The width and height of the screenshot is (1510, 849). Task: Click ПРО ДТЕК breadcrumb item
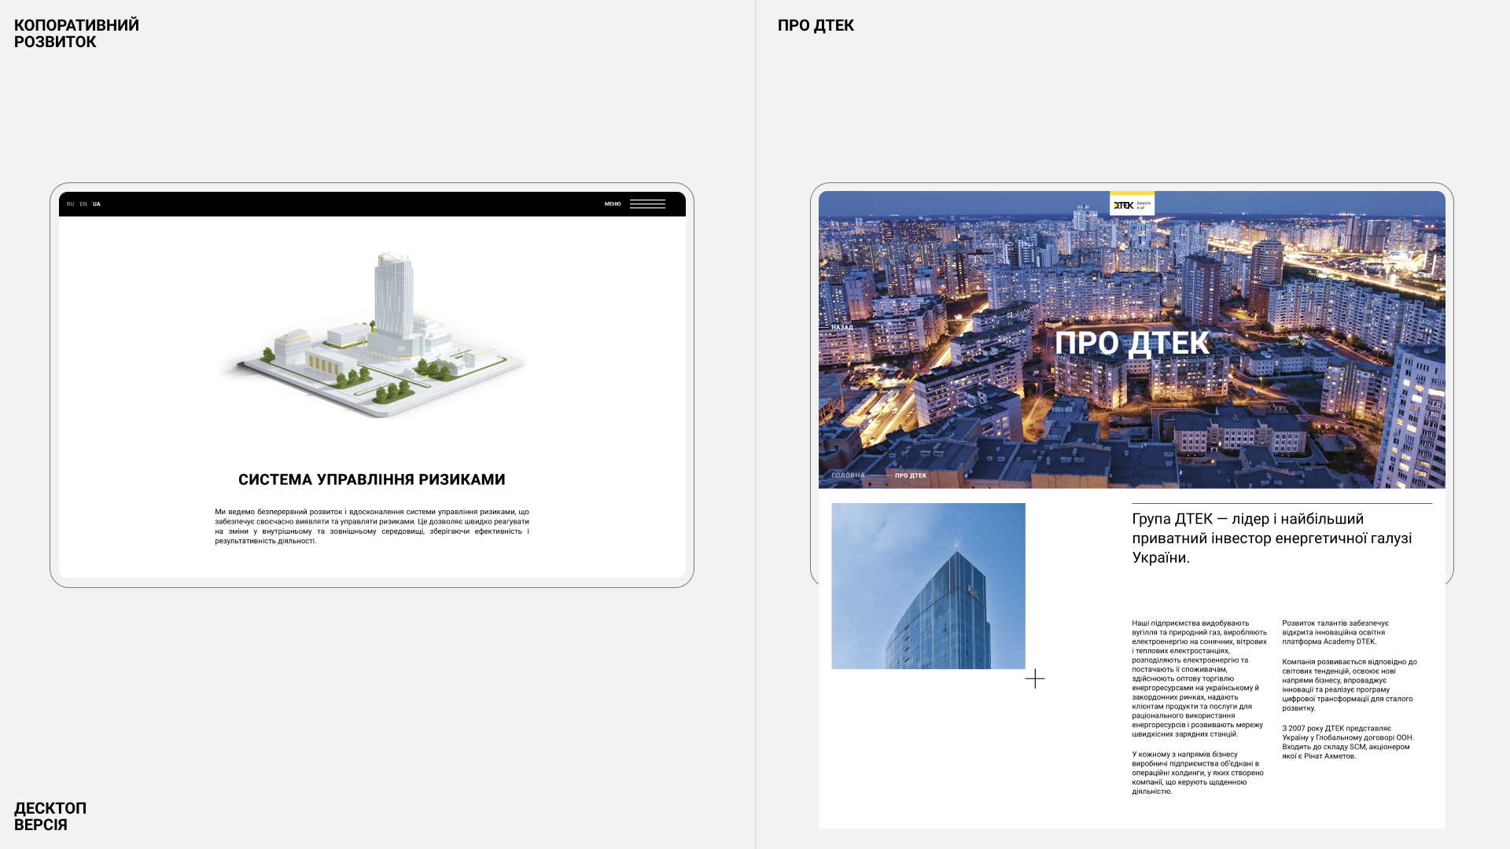(x=911, y=476)
